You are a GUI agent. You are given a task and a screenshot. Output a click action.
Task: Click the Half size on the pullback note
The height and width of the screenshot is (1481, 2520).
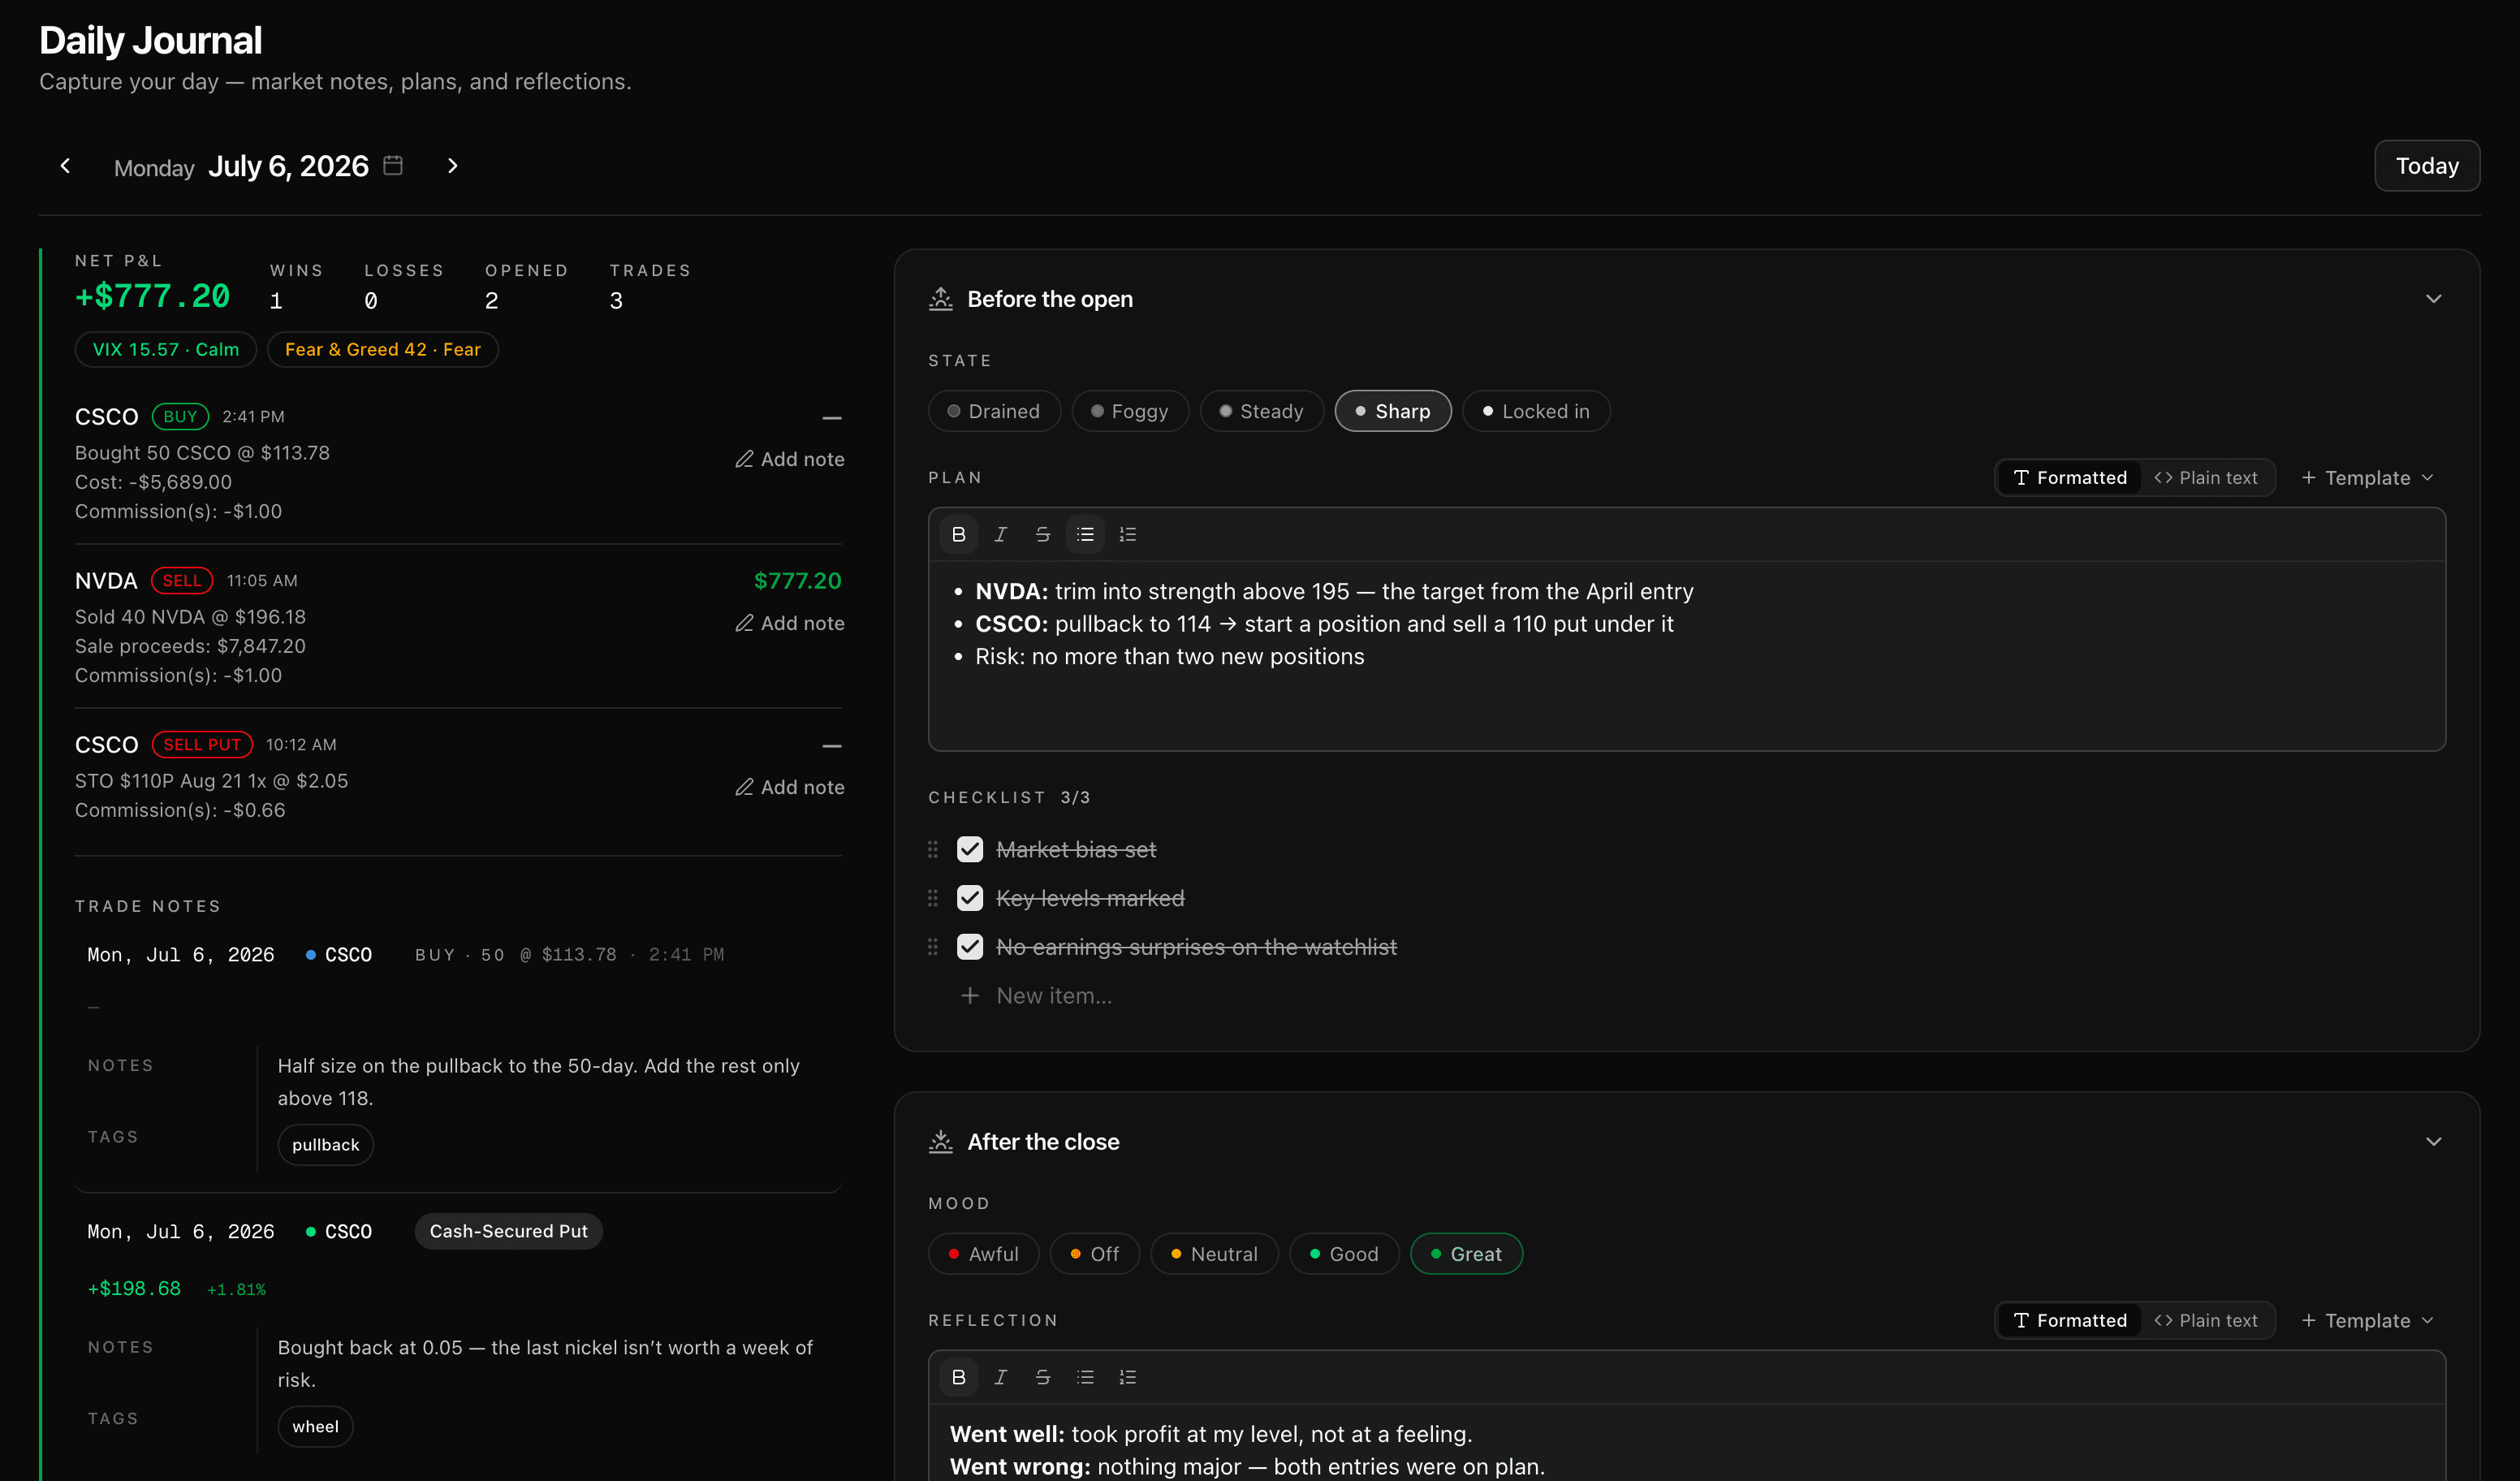coord(539,1082)
